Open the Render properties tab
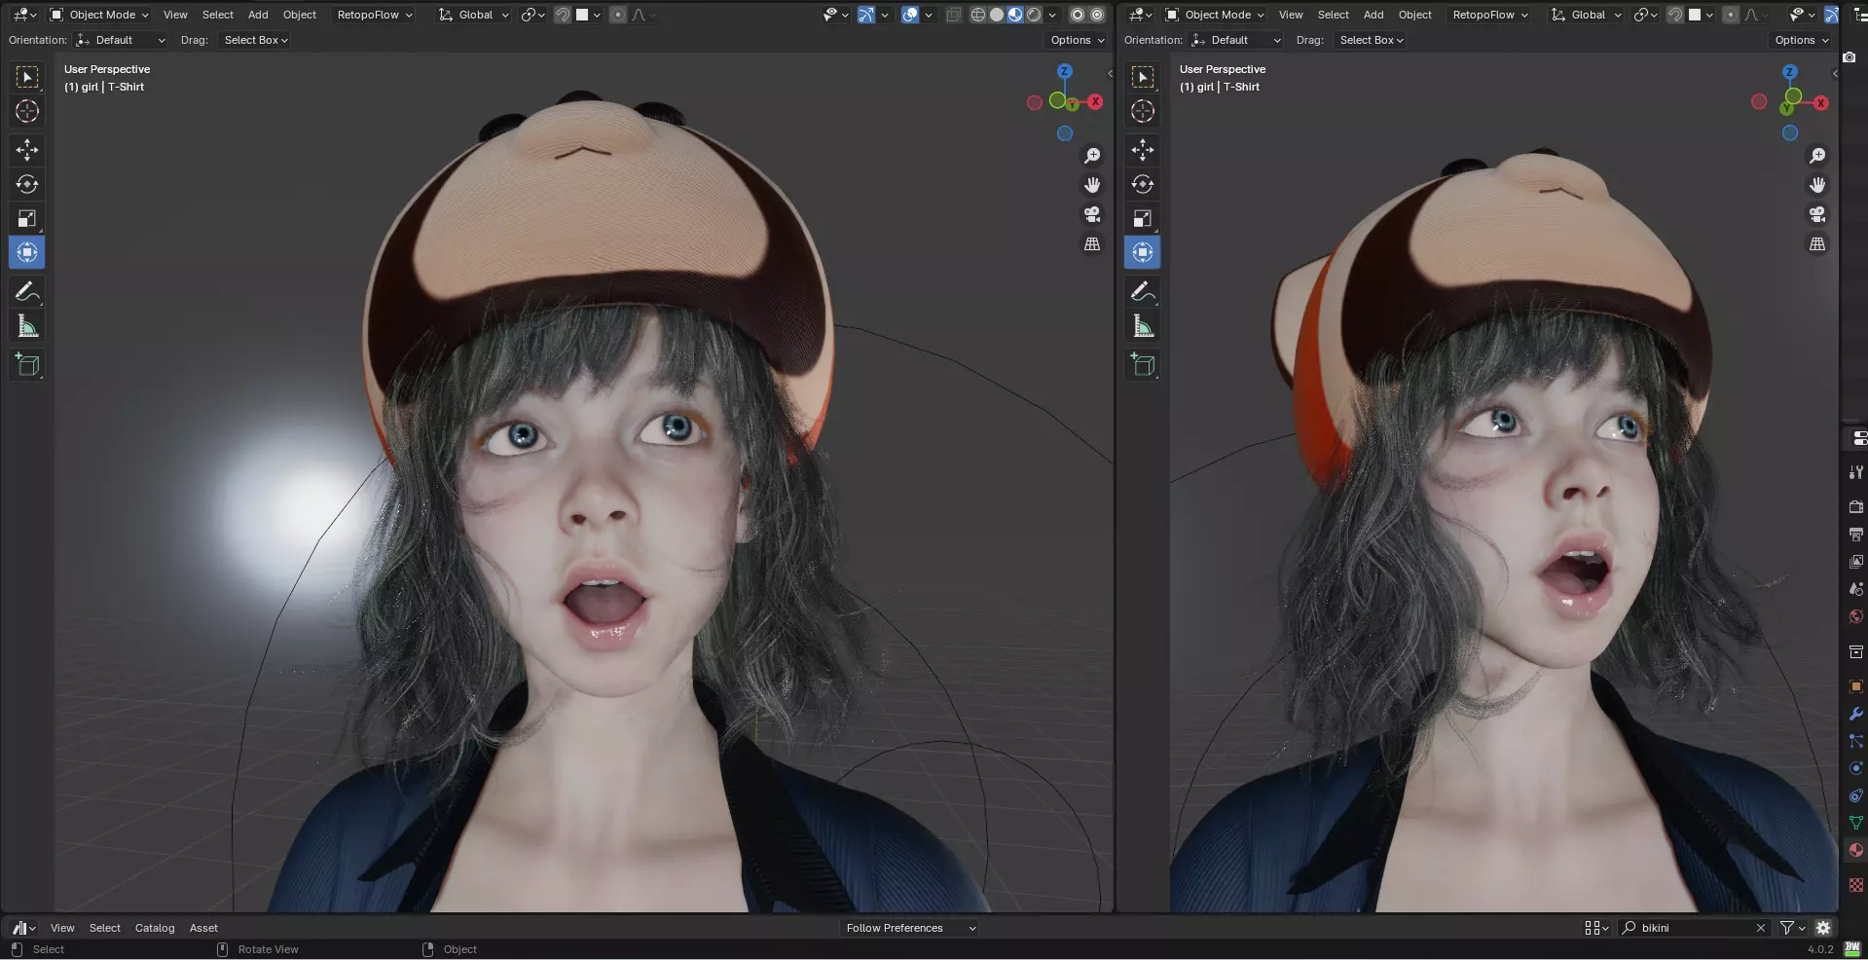This screenshot has height=960, width=1868. 1855,507
